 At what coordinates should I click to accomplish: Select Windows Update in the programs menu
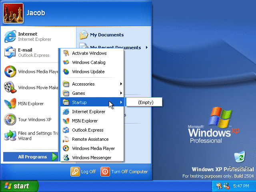coord(92,72)
